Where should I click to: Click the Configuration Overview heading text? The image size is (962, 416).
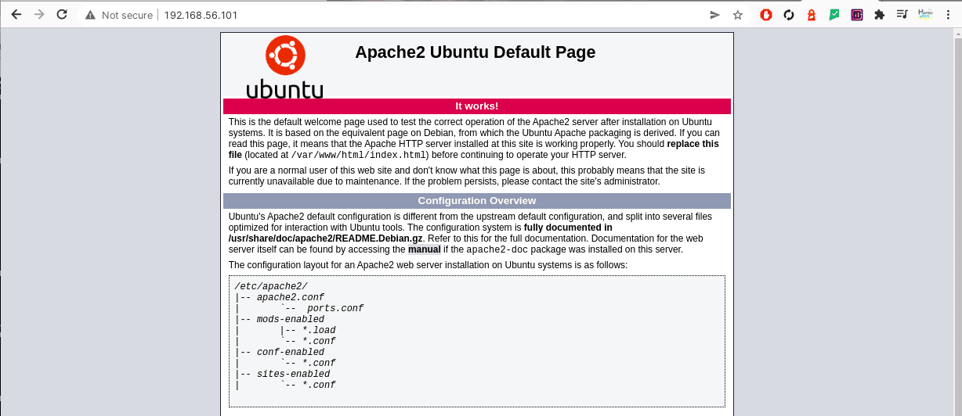(x=477, y=201)
